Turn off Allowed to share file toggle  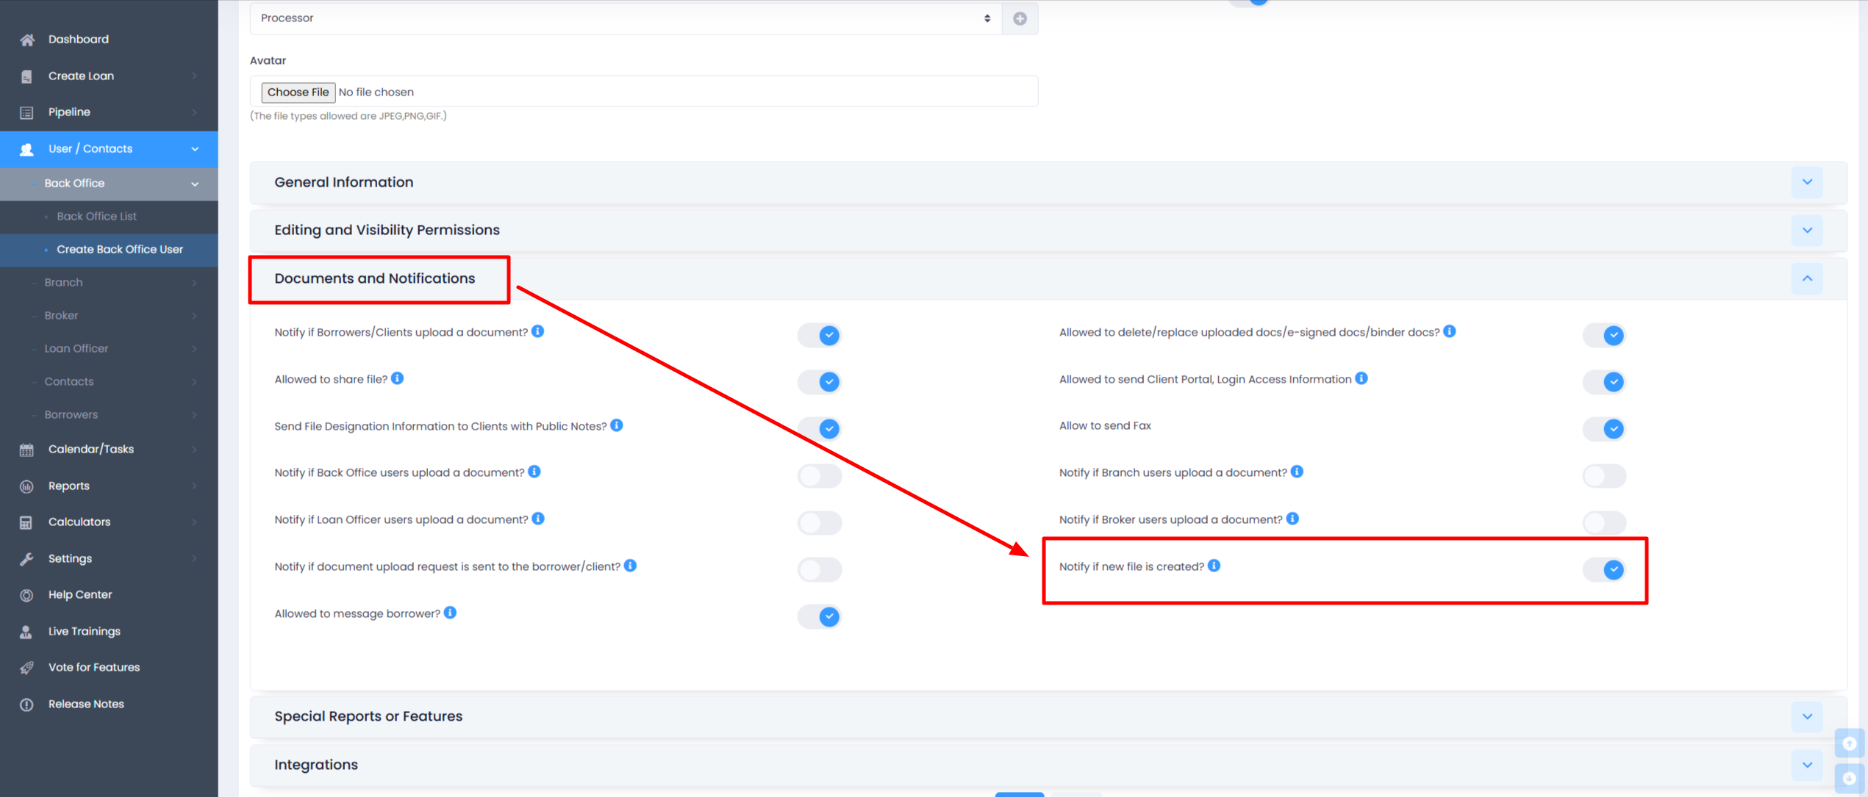pos(820,382)
